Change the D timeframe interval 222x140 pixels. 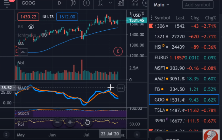click(x=59, y=3)
